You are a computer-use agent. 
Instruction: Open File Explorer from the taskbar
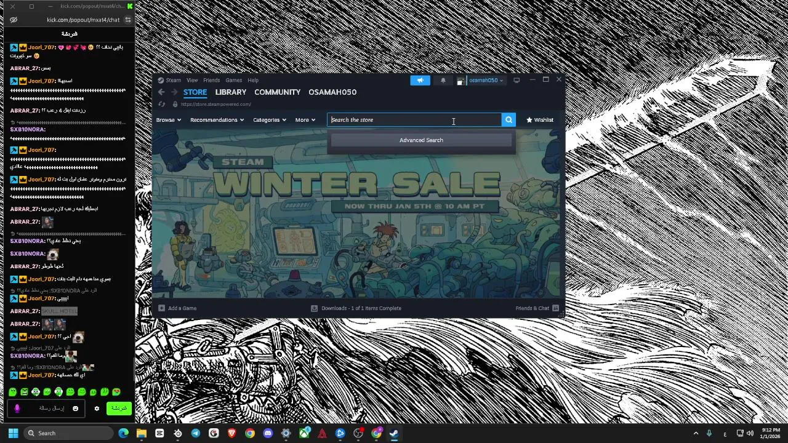pos(142,433)
